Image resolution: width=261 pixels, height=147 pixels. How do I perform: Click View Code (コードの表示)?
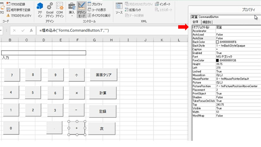[x=97, y=10]
